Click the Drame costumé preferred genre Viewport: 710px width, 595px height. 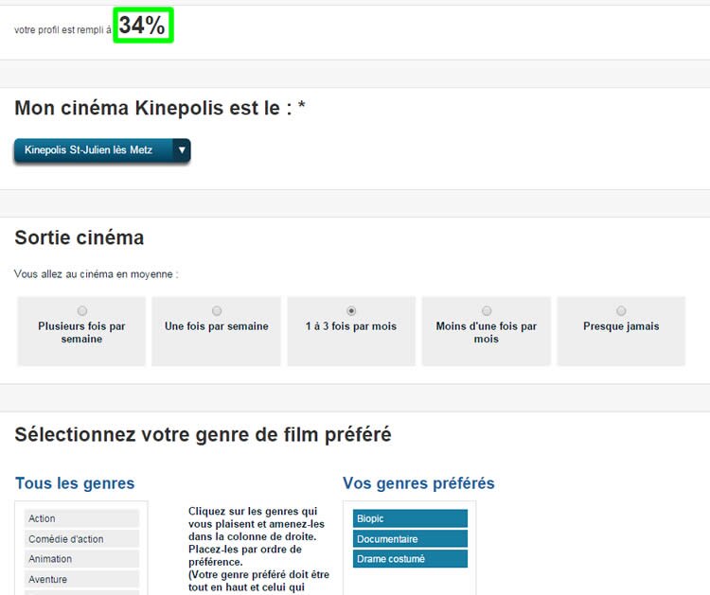click(410, 559)
